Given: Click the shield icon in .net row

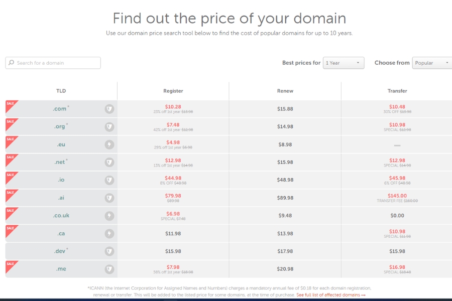Looking at the screenshot, I should [109, 163].
